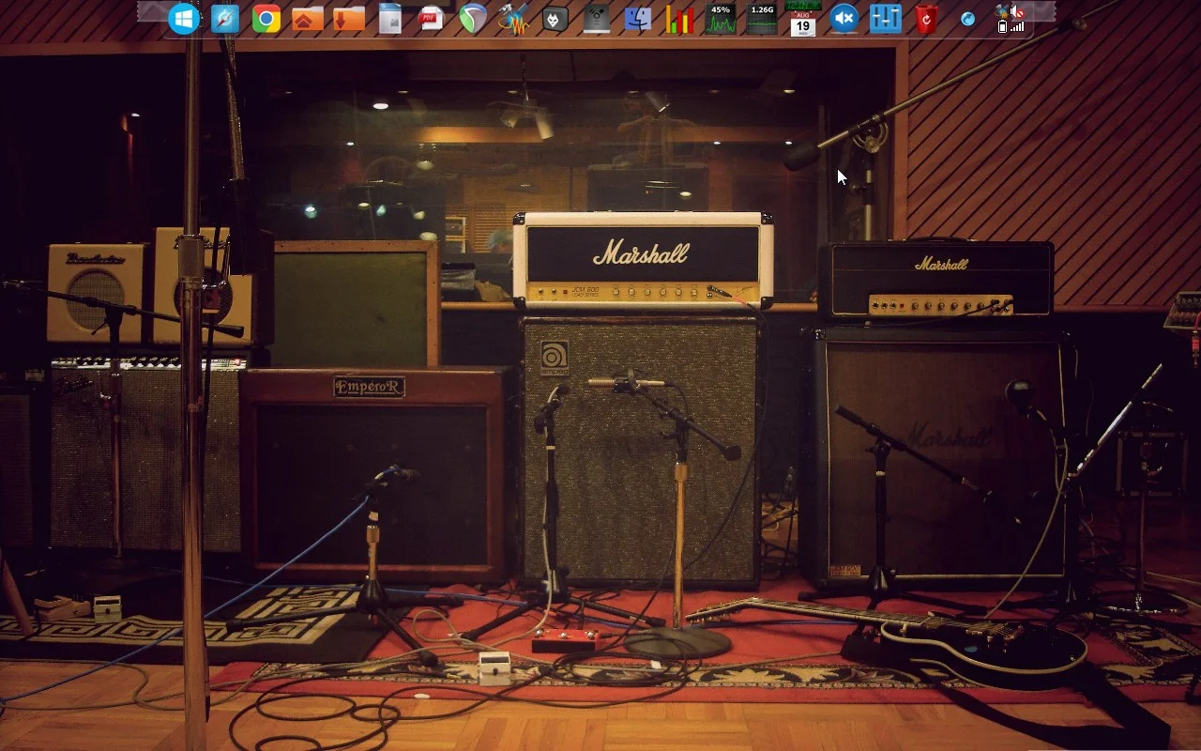Image resolution: width=1201 pixels, height=751 pixels.
Task: Check the battery indicator in tray
Action: [1002, 26]
